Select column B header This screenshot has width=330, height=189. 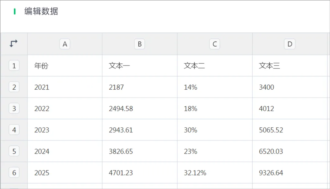[x=140, y=44]
